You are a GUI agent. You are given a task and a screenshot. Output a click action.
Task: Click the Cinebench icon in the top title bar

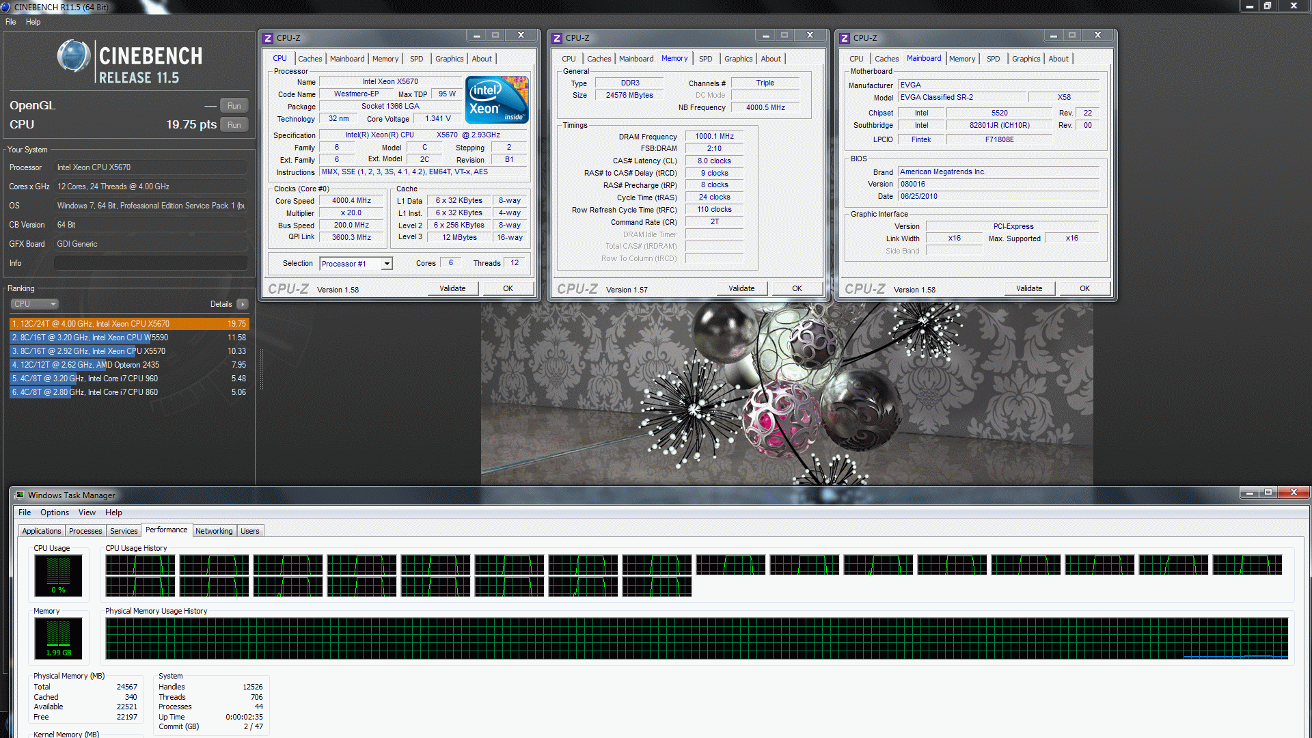pyautogui.click(x=7, y=7)
